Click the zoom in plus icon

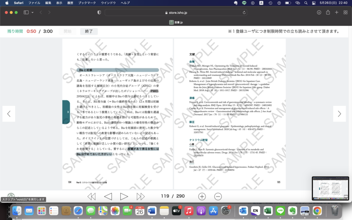click(x=202, y=196)
